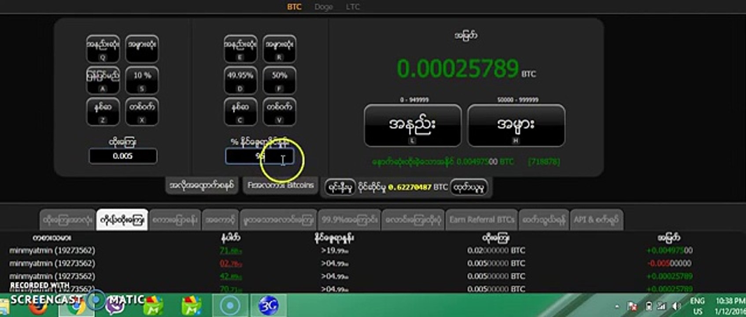The height and width of the screenshot is (317, 746).
Task: Open the 99.9% tab
Action: click(349, 220)
